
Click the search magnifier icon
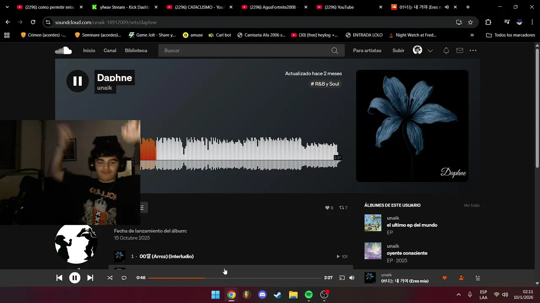335,50
